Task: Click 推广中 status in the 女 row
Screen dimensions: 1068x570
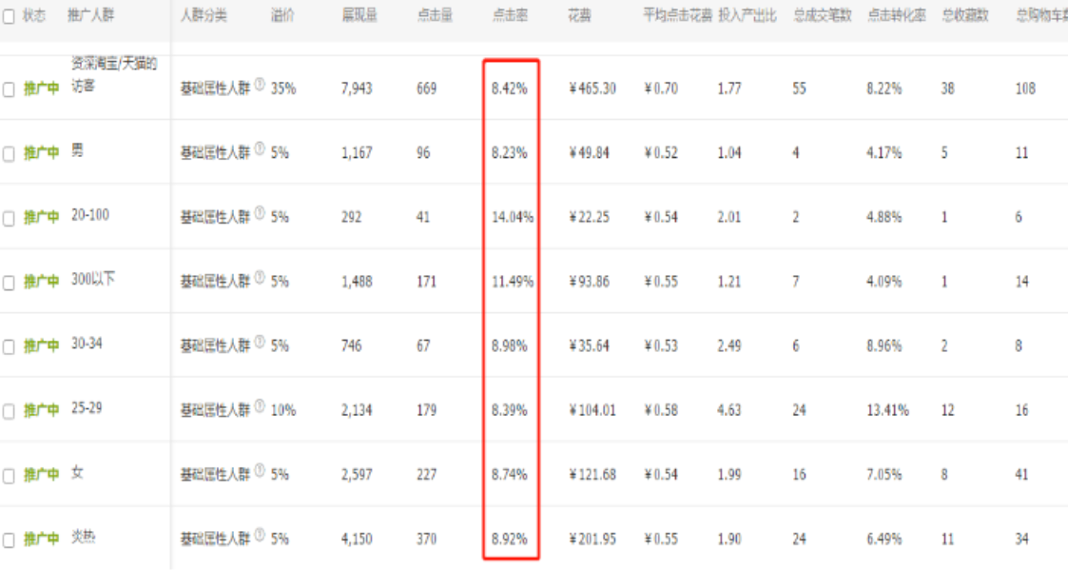Action: point(42,475)
